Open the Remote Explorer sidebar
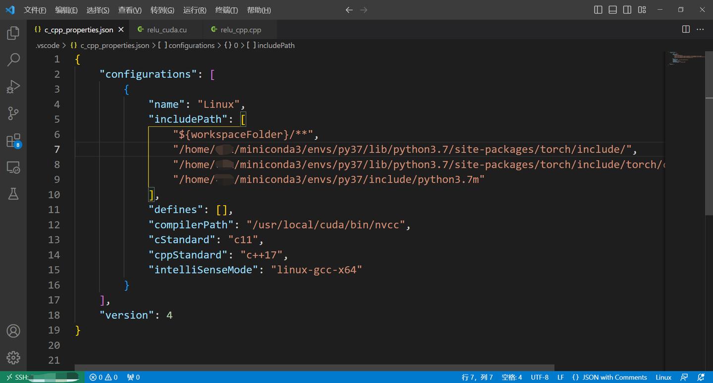The height and width of the screenshot is (383, 713). click(13, 167)
